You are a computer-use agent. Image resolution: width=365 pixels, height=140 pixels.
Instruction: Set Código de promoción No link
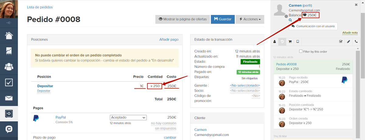(x=256, y=96)
